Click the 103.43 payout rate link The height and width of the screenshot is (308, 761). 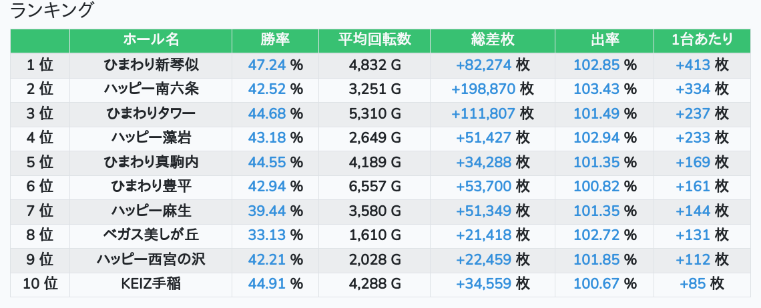coord(597,89)
